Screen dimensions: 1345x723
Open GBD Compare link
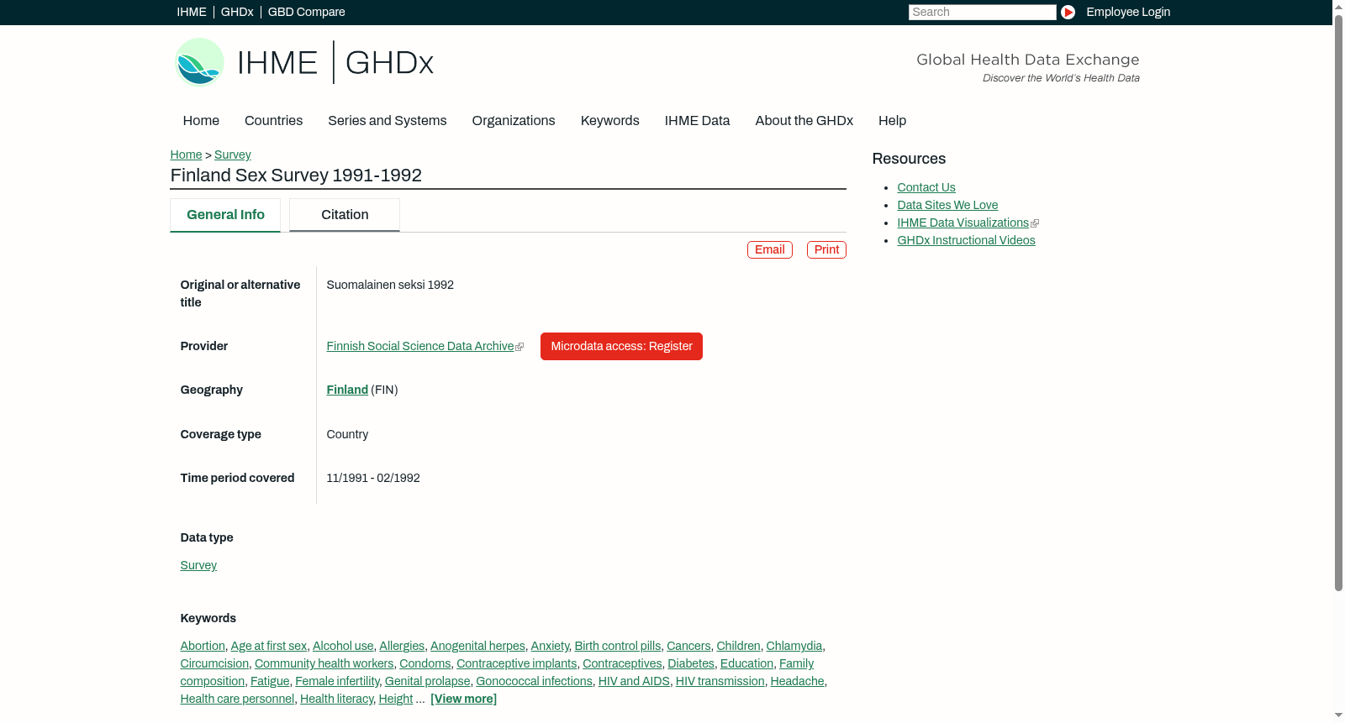[x=307, y=12]
